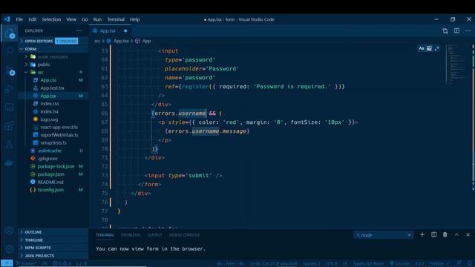Add a new terminal with plus icon
The height and width of the screenshot is (267, 475).
click(422, 234)
